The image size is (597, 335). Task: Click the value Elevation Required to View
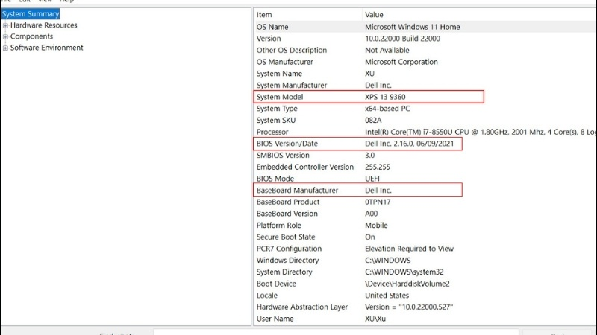(409, 249)
